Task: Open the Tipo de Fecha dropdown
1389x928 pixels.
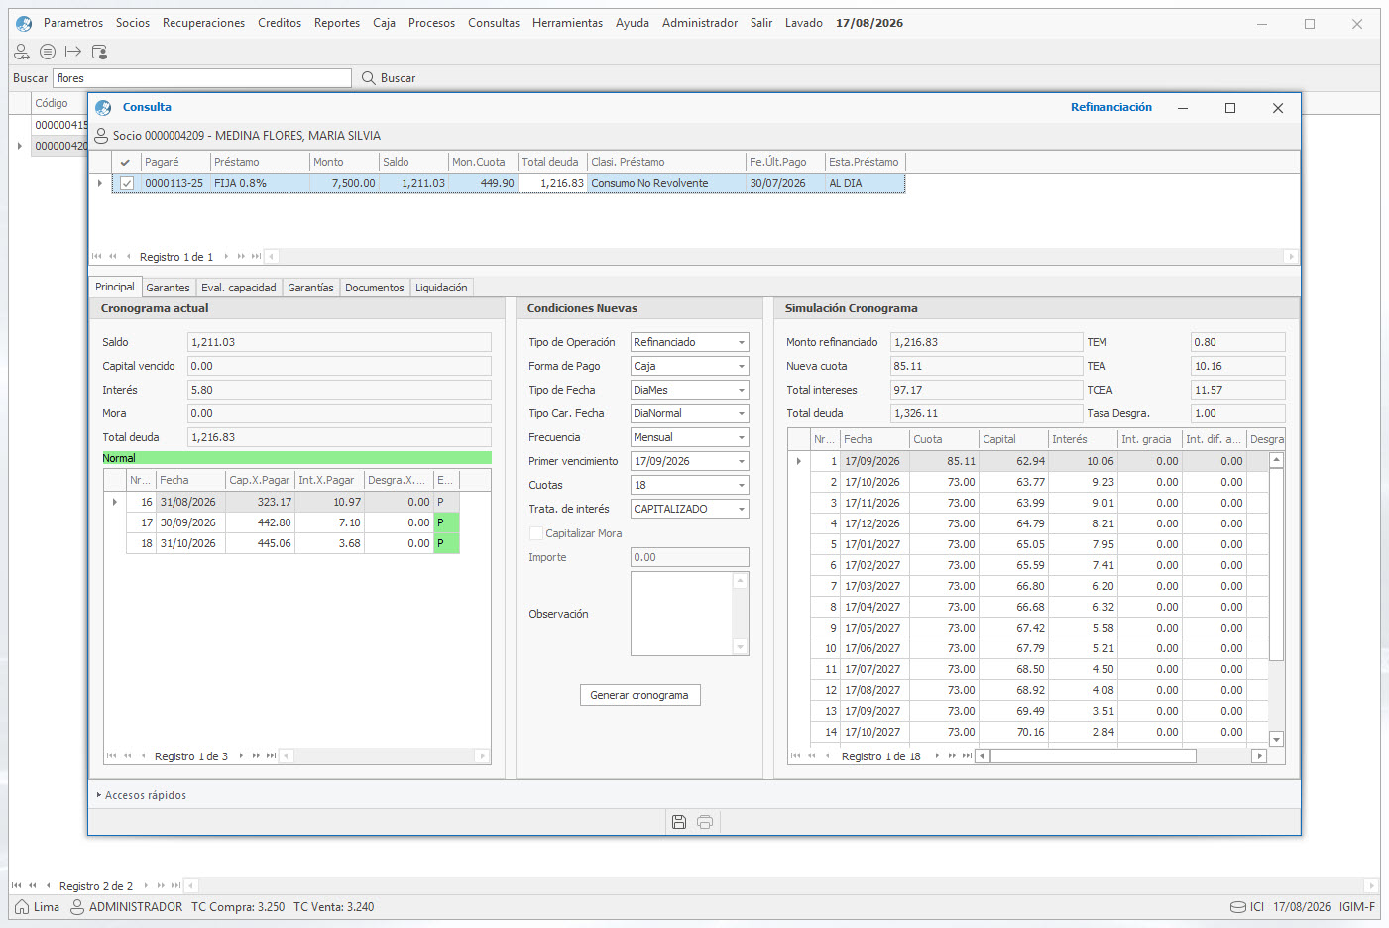Action: coord(742,390)
